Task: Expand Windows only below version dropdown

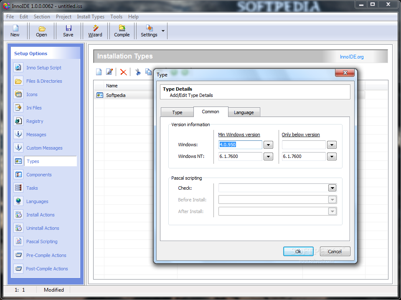Action: tap(332, 145)
